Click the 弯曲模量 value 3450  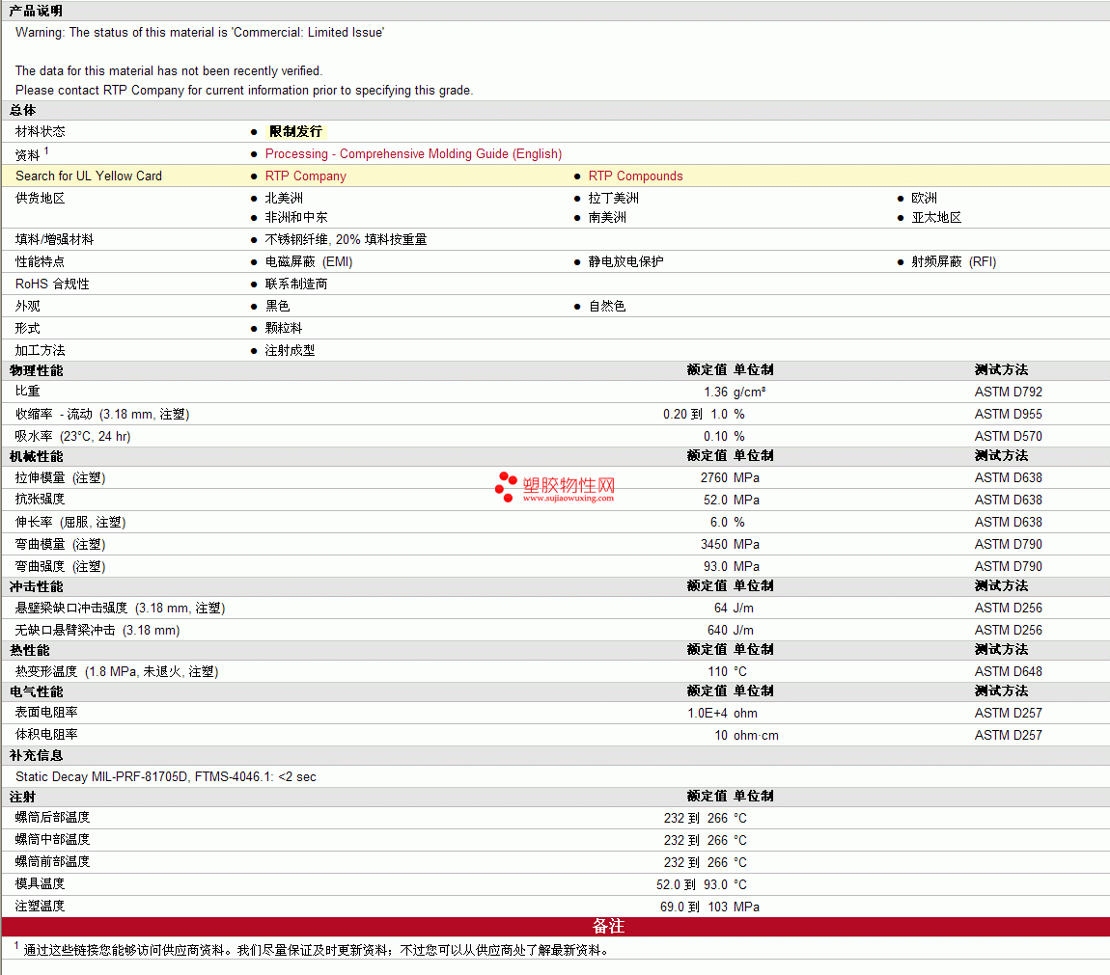coord(713,544)
